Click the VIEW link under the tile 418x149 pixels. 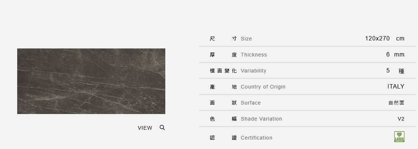(x=145, y=128)
